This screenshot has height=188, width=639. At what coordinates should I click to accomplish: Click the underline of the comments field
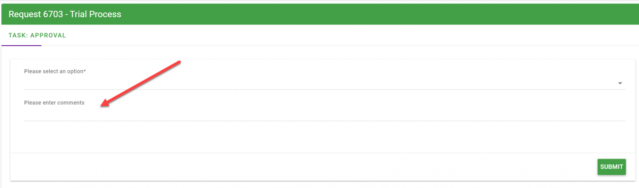click(324, 121)
